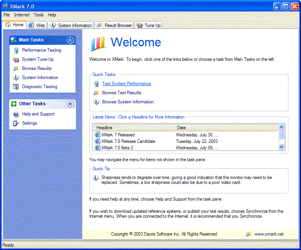Click the Main Tasks header icon
Viewport: 301px width, 250px height.
tap(14, 40)
